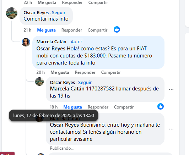The height and width of the screenshot is (155, 189).
Task: Open Oscar Reyes' profile picture on the top comment
Action: click(x=12, y=13)
